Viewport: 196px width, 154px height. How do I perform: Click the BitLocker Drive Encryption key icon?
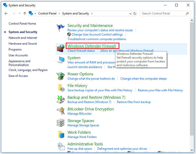pos(61,111)
